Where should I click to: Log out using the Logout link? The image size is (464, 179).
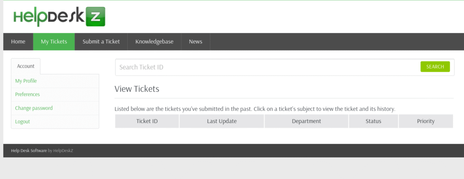(23, 122)
